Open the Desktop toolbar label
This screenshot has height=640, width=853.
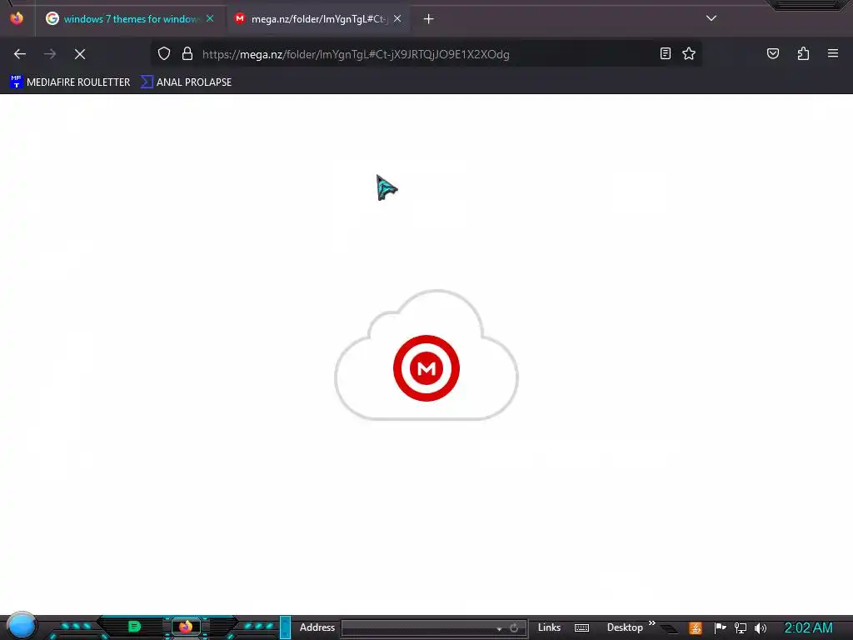[x=625, y=627]
